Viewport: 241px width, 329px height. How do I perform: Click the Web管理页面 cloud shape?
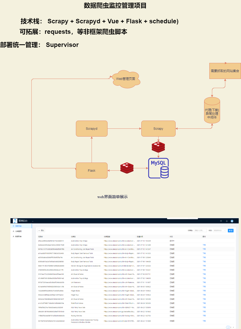click(126, 78)
